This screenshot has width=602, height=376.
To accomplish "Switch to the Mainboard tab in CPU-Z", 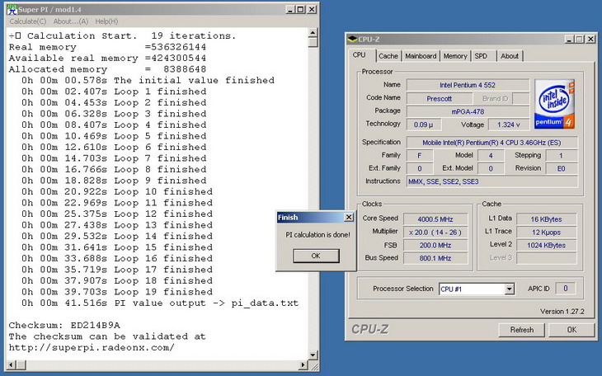I will point(421,56).
